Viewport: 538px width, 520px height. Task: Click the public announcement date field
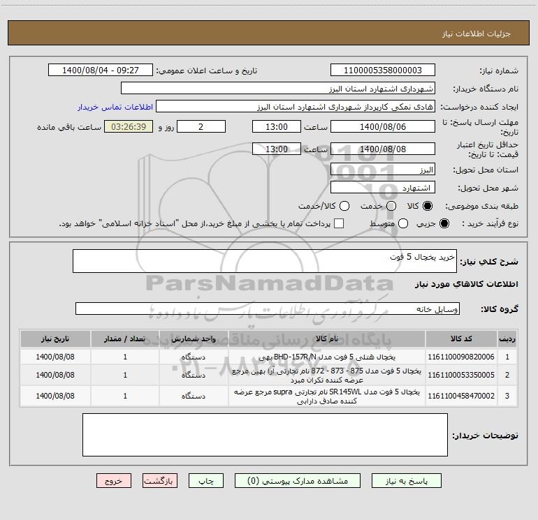click(101, 70)
